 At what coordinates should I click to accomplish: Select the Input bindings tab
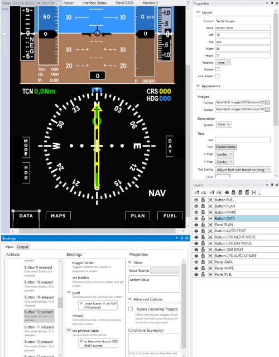point(9,247)
